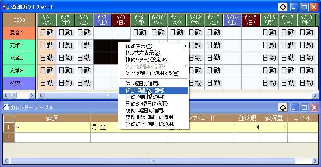Click the calendar table horizontal scrollbar thumb
The image size is (321, 167).
[153, 161]
